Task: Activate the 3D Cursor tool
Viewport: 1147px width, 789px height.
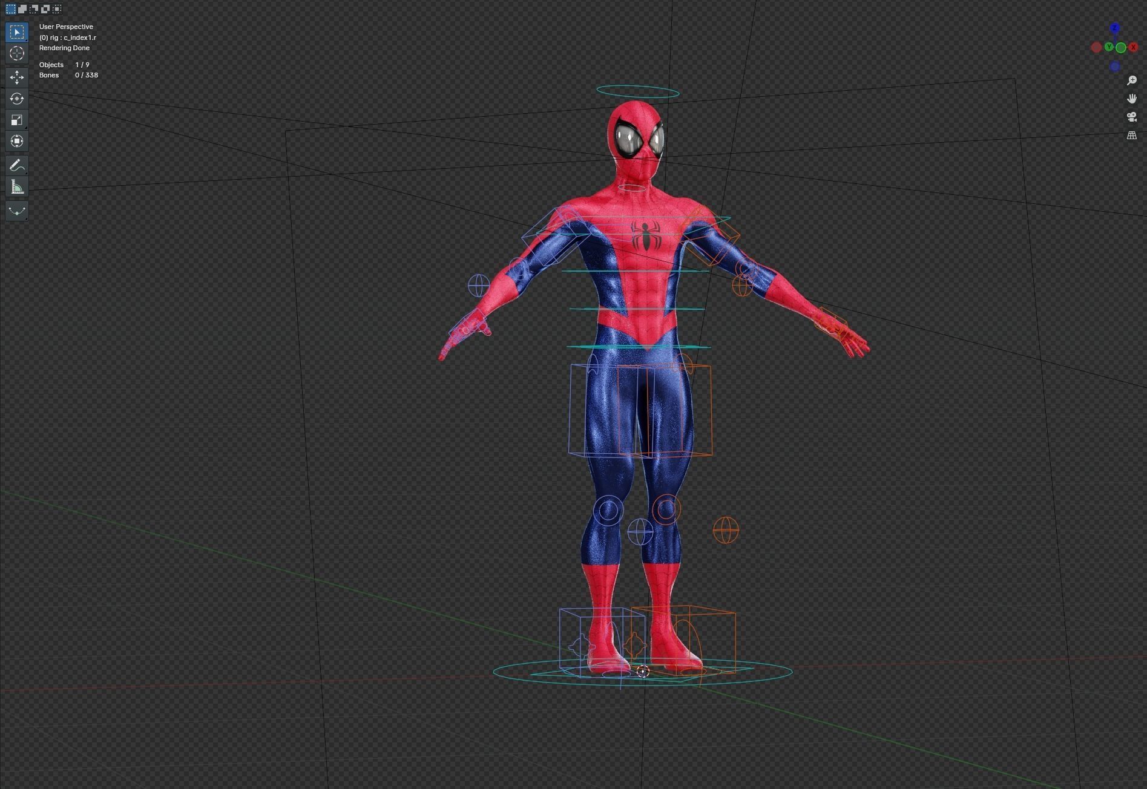Action: click(x=17, y=53)
